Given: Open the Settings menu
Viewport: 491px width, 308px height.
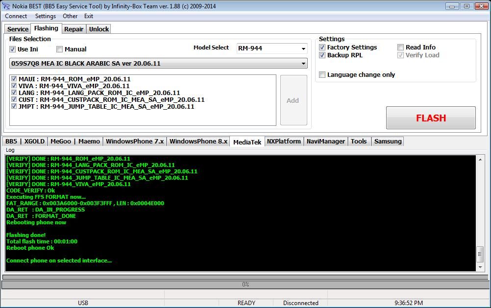Looking at the screenshot, I should [x=45, y=16].
